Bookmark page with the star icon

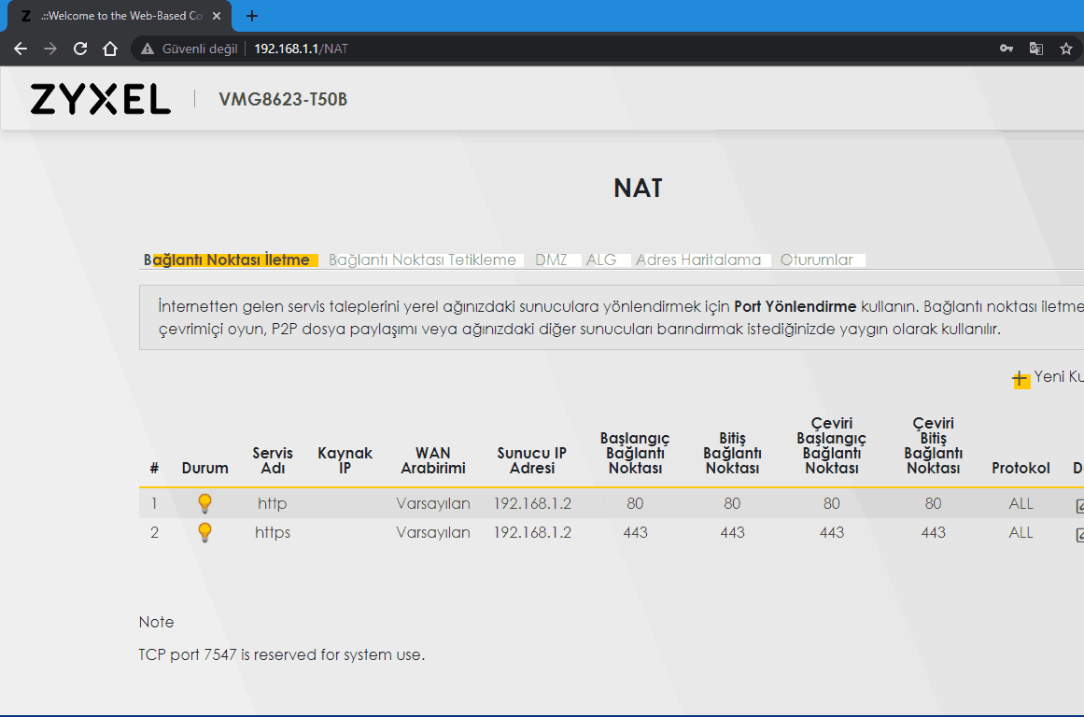(1065, 49)
